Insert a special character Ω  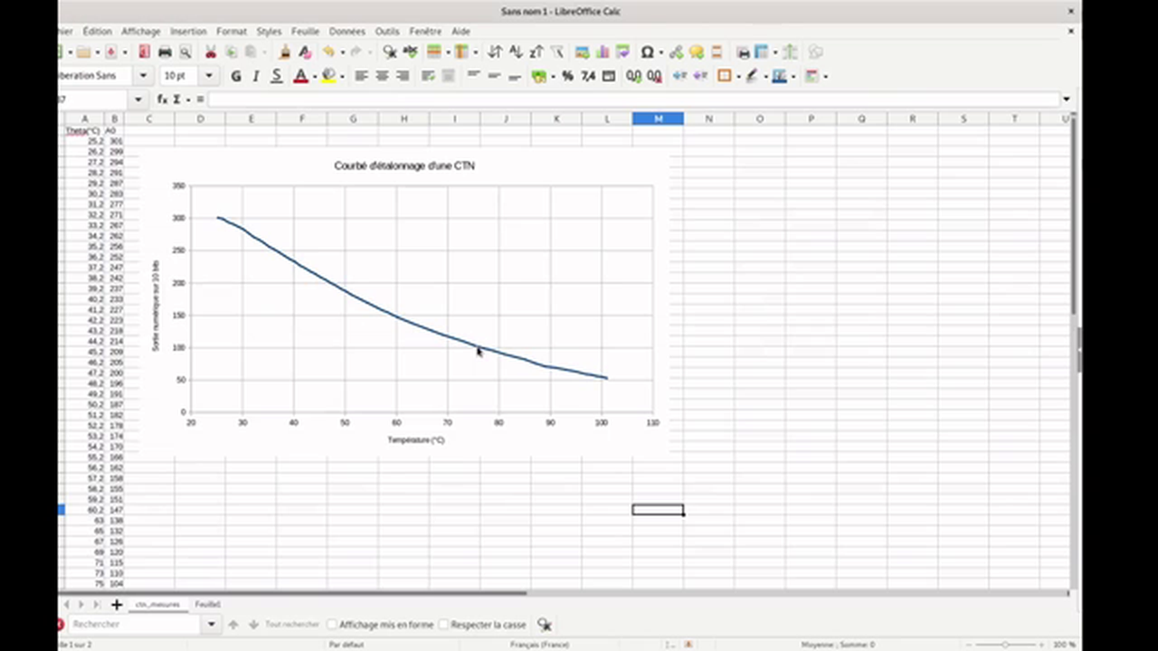648,52
